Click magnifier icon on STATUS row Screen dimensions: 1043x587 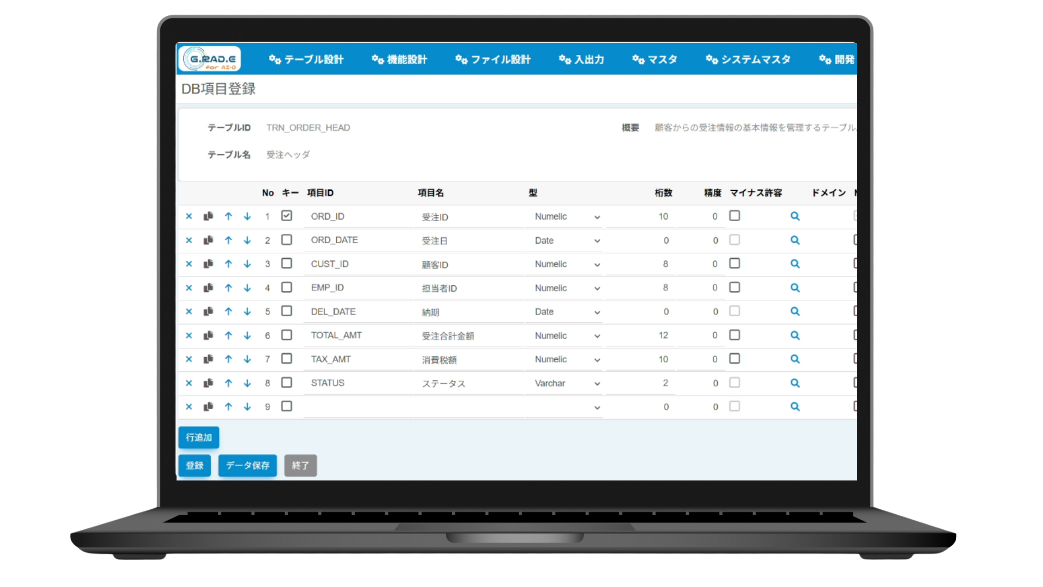795,383
